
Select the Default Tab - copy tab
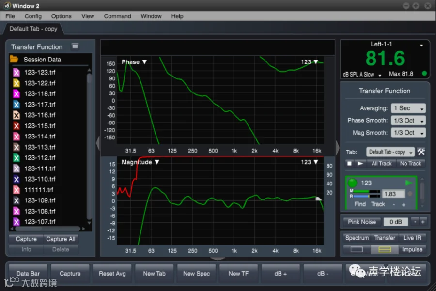[33, 29]
